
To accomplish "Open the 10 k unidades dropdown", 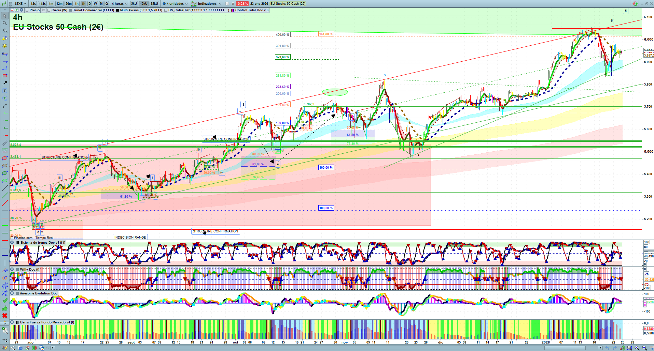I will point(175,4).
